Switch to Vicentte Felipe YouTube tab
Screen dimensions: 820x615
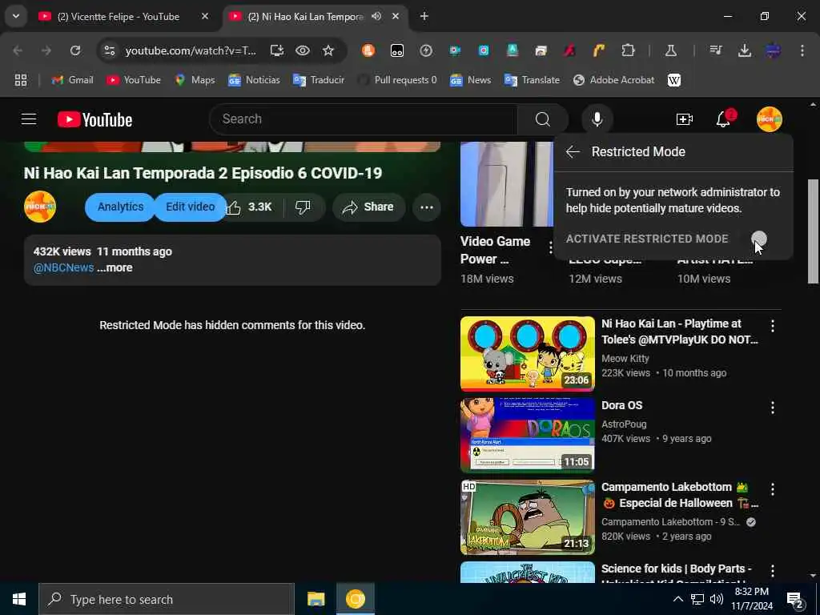[x=124, y=17]
